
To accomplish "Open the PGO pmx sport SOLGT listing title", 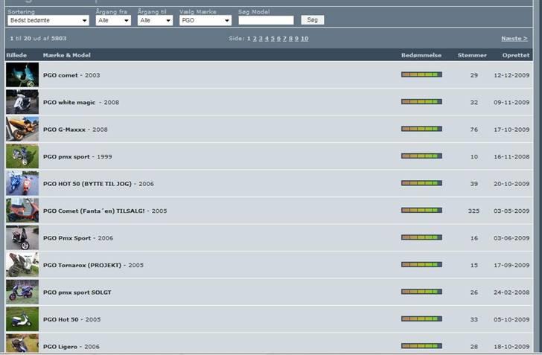I will pos(77,292).
